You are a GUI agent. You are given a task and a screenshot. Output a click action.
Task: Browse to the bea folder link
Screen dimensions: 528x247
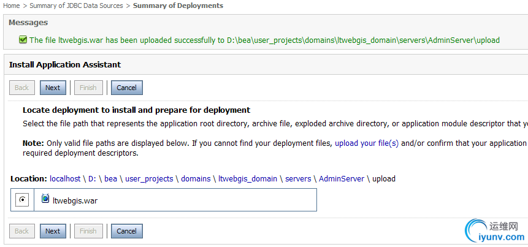pyautogui.click(x=111, y=179)
